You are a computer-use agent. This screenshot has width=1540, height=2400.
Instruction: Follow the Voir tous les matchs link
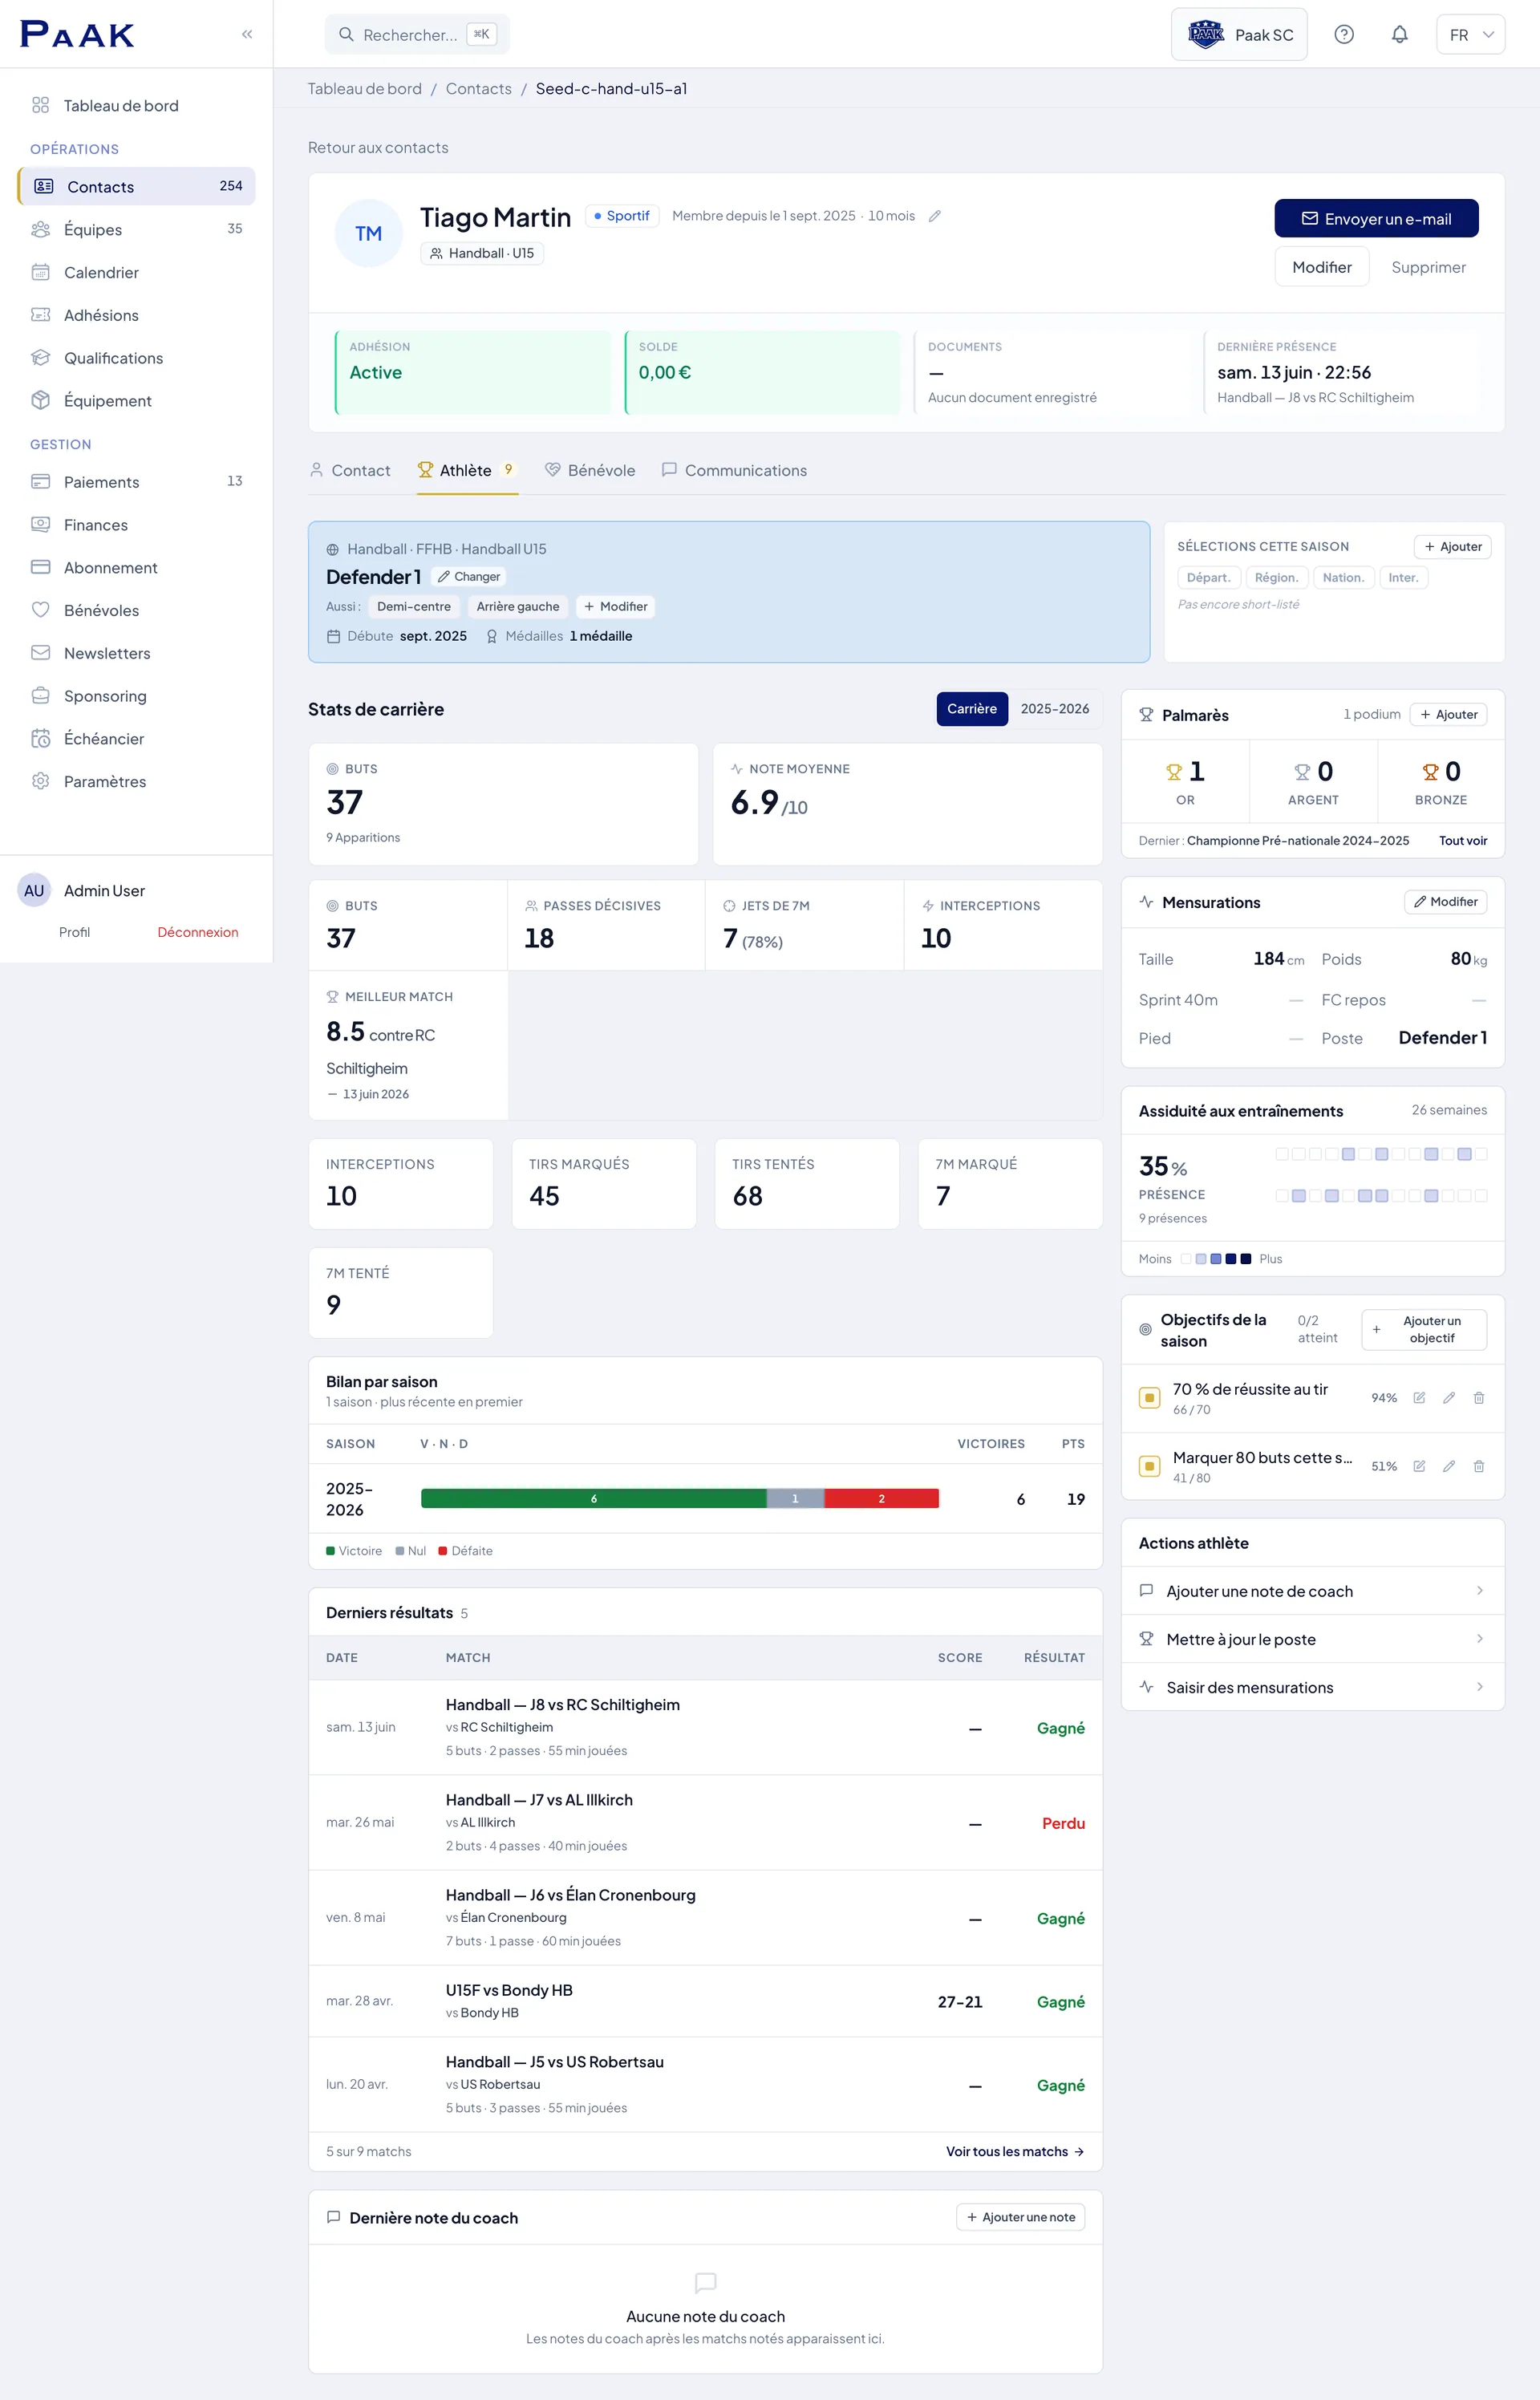coord(1015,2152)
